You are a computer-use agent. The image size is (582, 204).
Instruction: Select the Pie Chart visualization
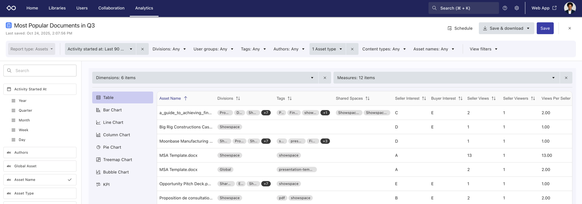point(112,147)
